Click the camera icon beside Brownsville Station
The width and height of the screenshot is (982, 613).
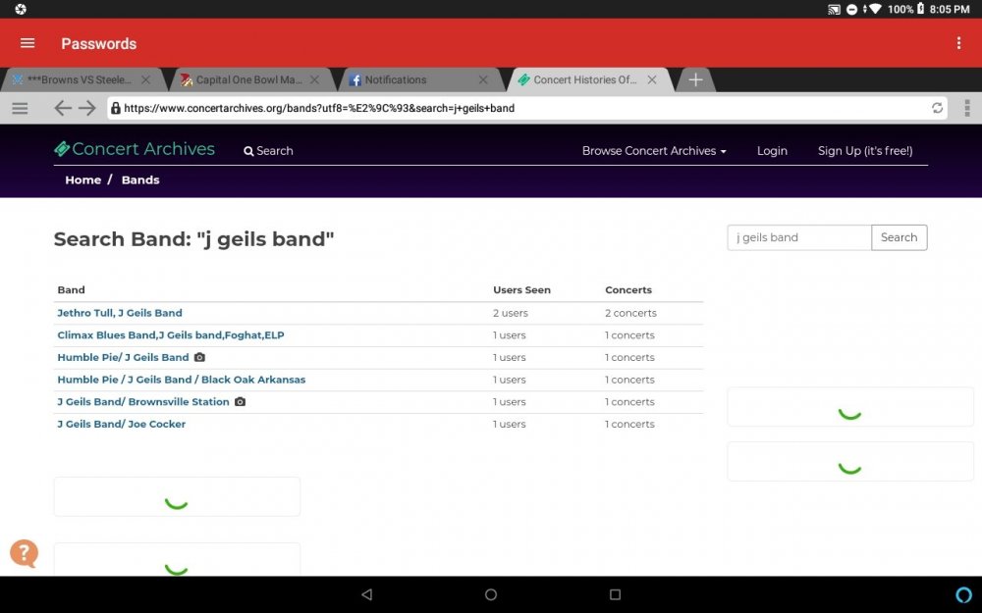(240, 401)
